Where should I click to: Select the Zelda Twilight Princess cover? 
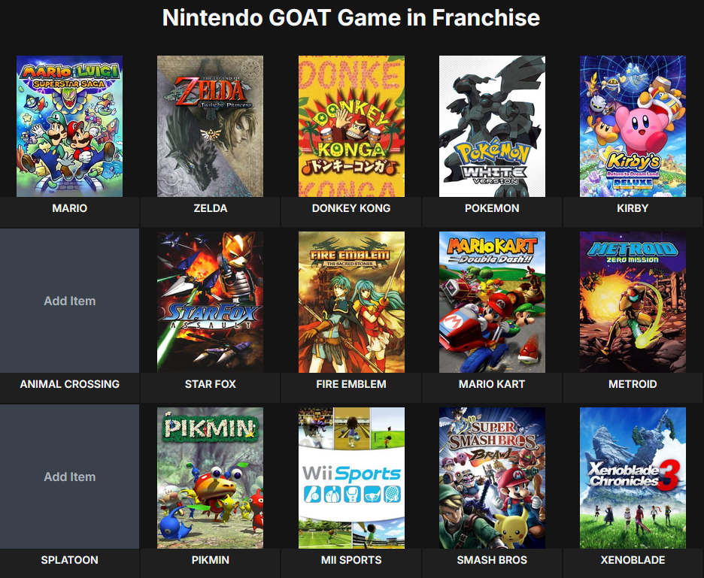click(210, 126)
